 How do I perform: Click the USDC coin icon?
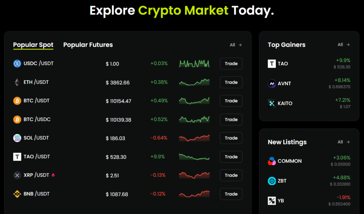point(17,64)
